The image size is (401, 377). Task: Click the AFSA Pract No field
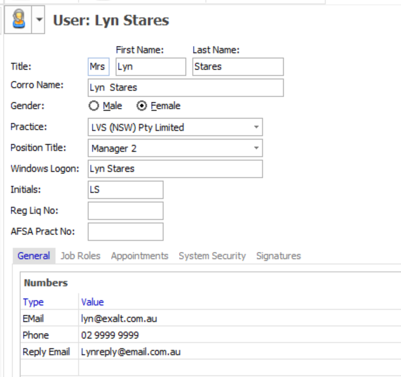(x=125, y=232)
